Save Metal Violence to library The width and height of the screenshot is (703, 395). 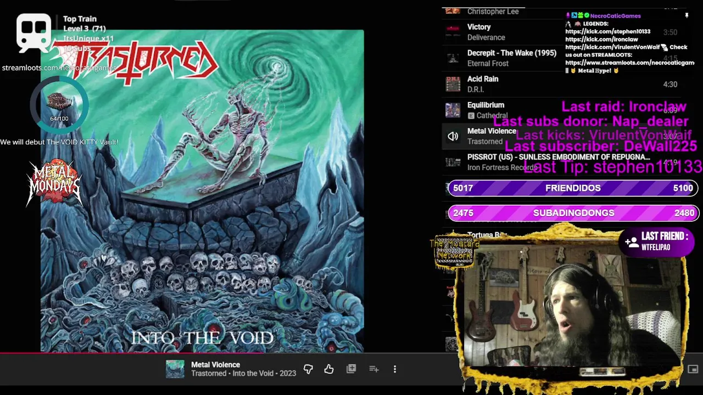351,369
